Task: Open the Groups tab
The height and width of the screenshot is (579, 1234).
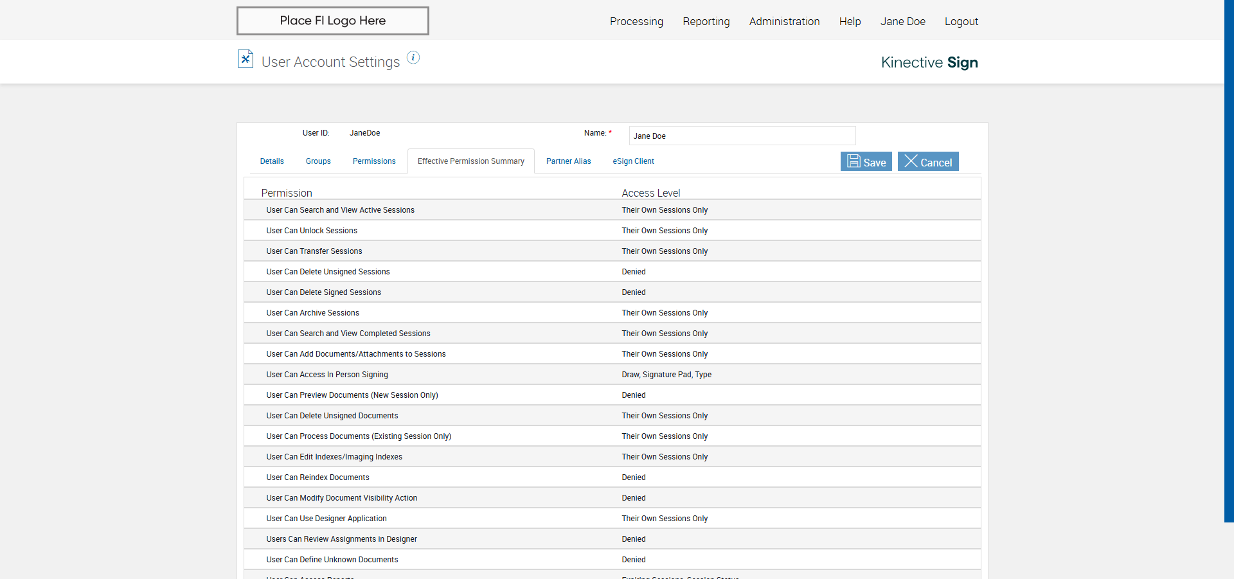Action: click(318, 161)
